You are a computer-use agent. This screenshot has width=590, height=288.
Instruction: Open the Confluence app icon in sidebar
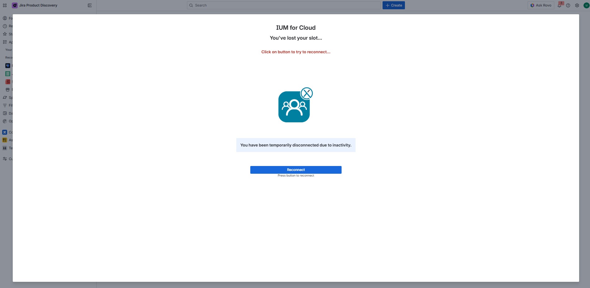tap(5, 132)
